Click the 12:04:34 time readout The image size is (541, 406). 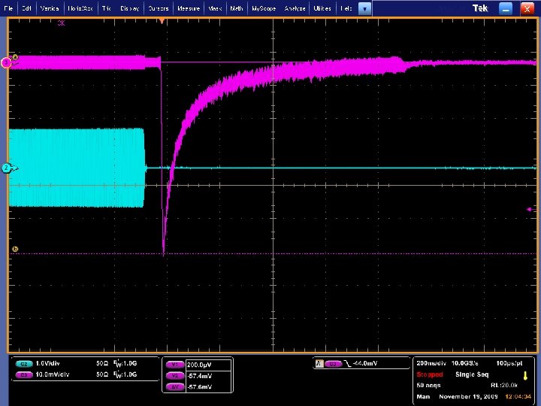[518, 397]
